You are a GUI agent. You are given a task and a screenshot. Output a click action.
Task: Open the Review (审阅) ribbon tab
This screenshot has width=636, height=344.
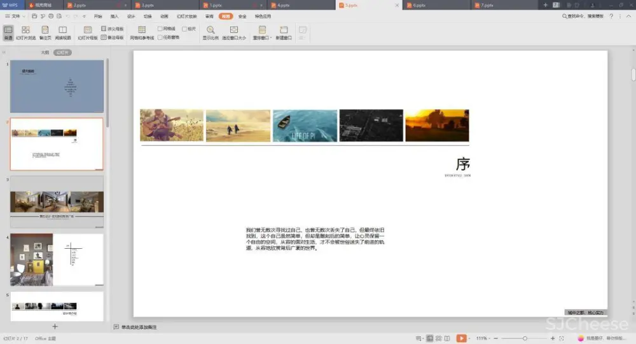pos(209,17)
